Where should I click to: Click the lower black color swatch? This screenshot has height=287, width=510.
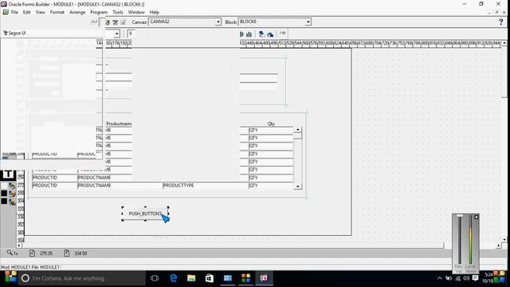click(x=4, y=202)
